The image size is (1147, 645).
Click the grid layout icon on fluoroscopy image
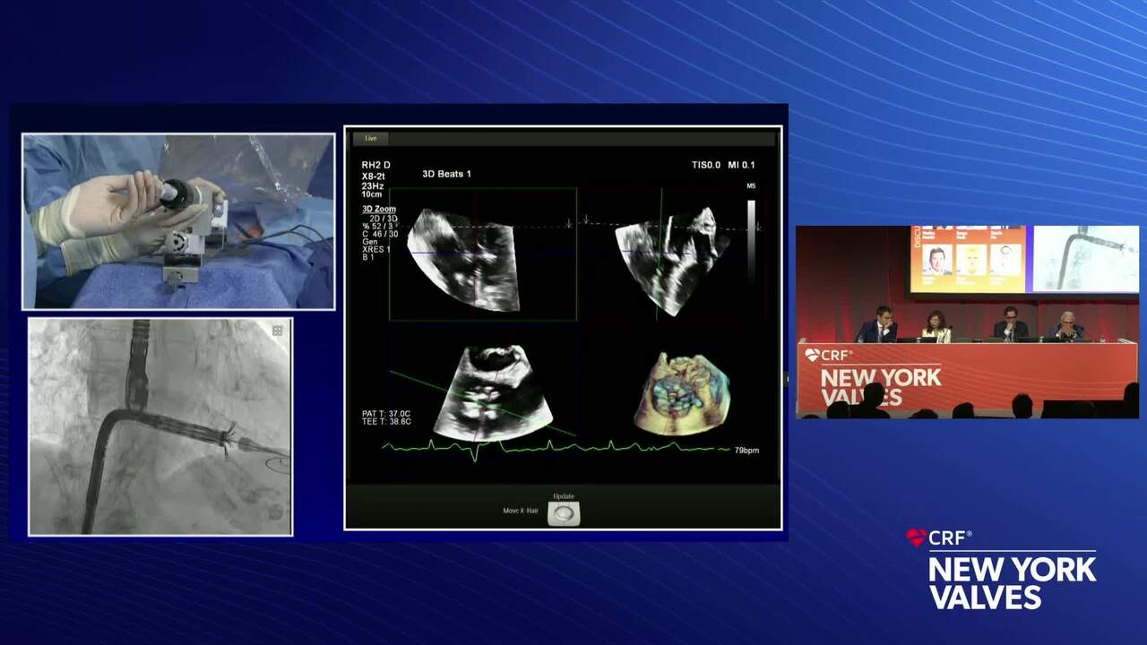(x=278, y=331)
